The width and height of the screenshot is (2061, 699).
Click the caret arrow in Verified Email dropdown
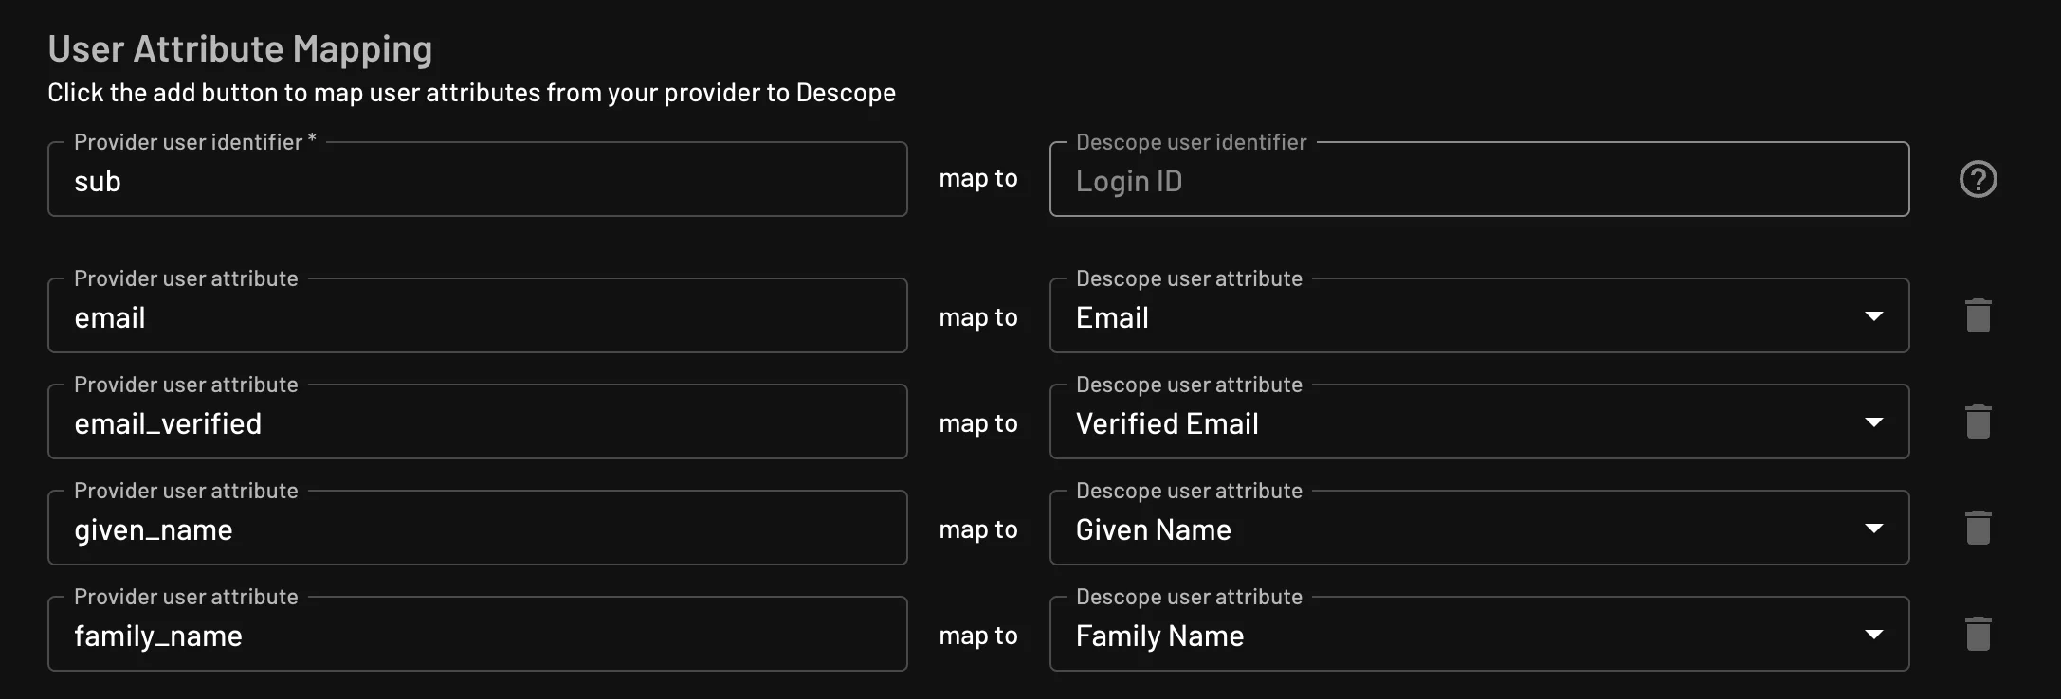[1873, 422]
